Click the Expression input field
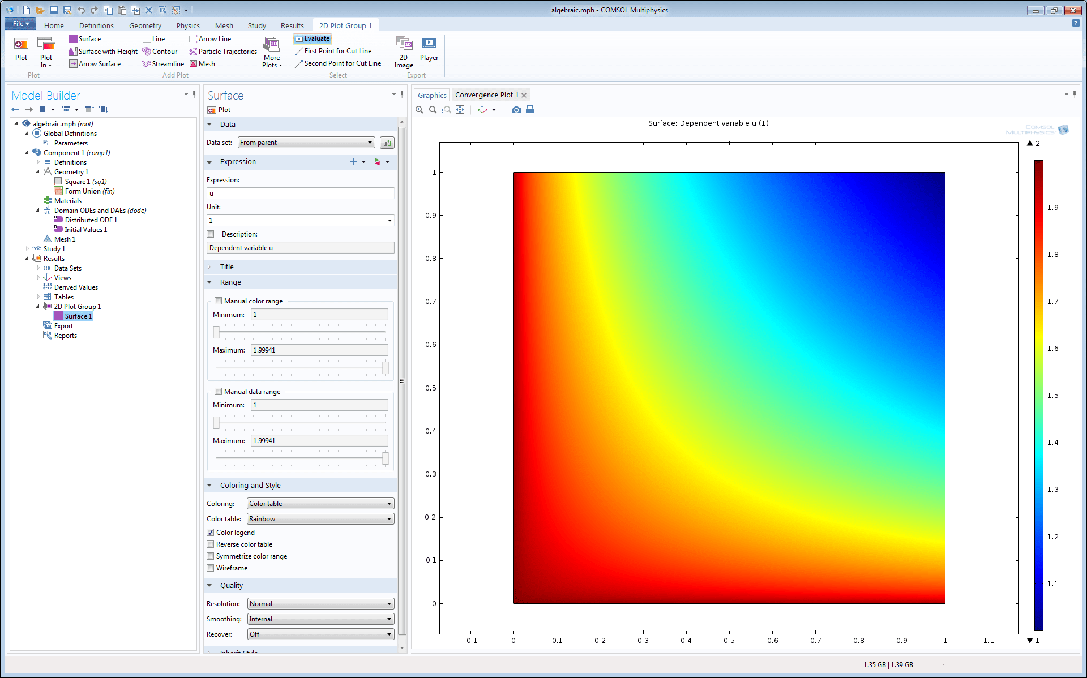This screenshot has width=1087, height=678. (x=300, y=194)
